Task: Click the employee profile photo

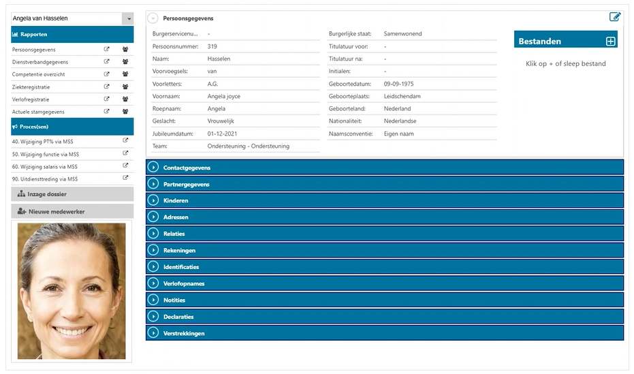Action: (72, 291)
